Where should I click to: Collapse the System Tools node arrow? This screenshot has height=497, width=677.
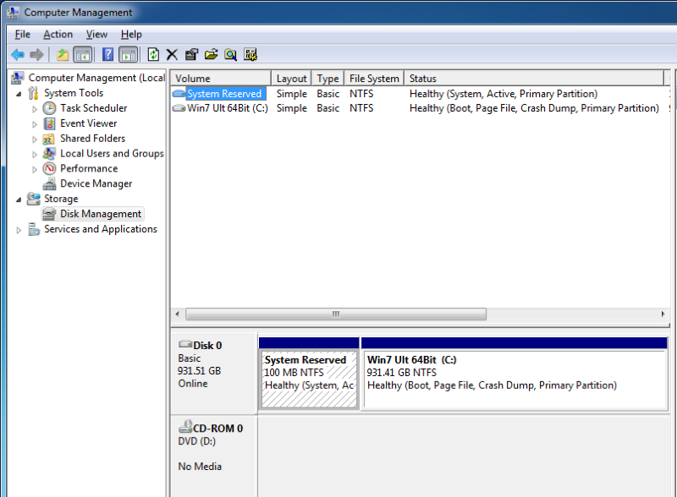(x=19, y=94)
